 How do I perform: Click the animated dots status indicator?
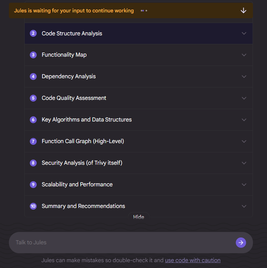[x=144, y=11]
